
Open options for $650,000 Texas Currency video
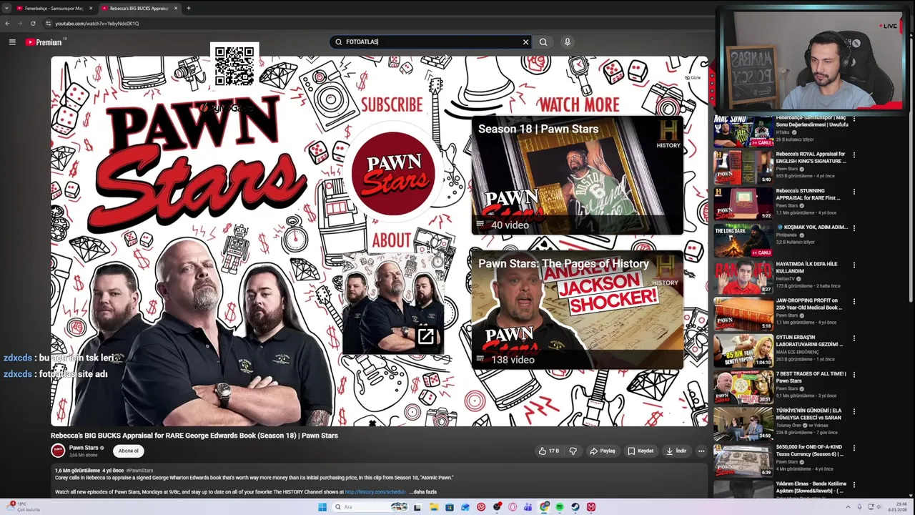pos(854,448)
